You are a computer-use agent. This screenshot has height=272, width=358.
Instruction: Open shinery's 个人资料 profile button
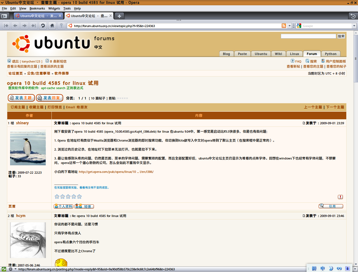[63, 206]
